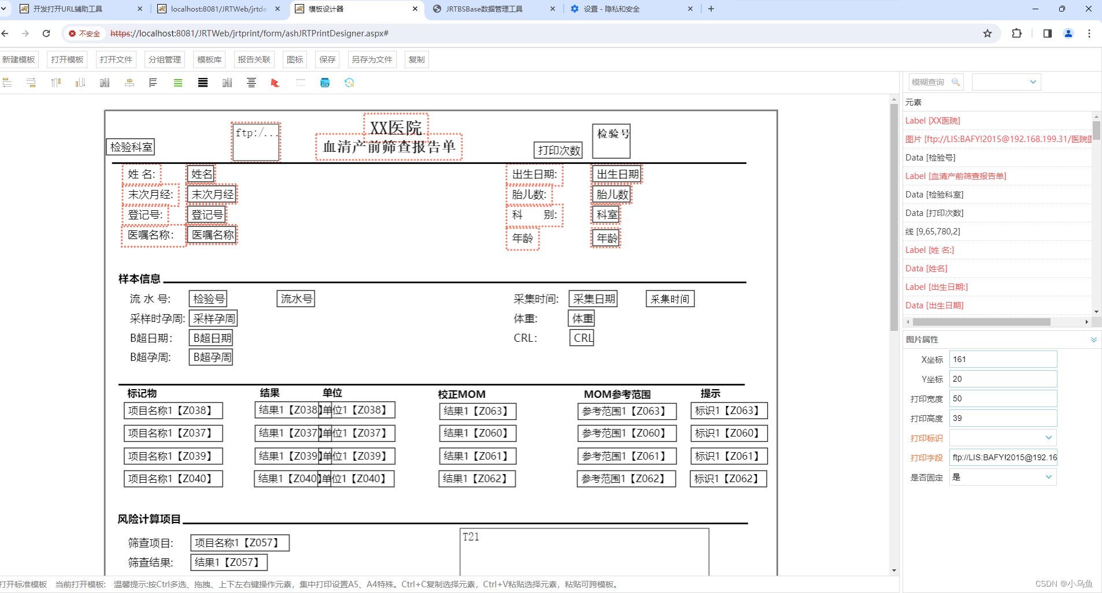Click the centered text lines icon
This screenshot has width=1102, height=593.
coord(252,83)
